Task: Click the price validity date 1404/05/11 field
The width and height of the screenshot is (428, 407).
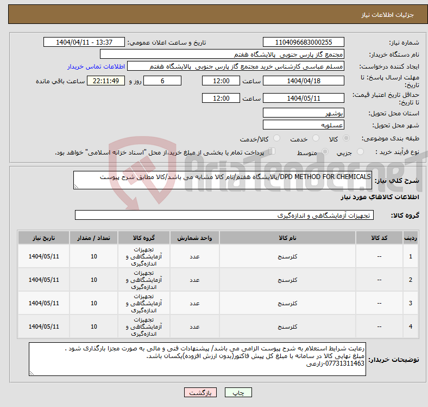Action: point(303,98)
